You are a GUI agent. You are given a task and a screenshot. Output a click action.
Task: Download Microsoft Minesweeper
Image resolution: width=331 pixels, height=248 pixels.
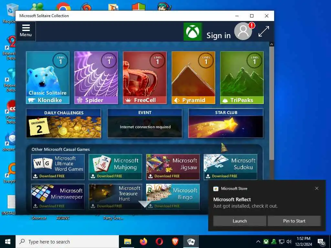(58, 197)
